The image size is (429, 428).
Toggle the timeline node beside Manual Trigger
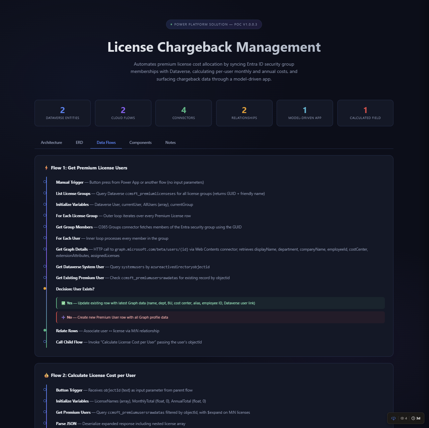tap(45, 182)
